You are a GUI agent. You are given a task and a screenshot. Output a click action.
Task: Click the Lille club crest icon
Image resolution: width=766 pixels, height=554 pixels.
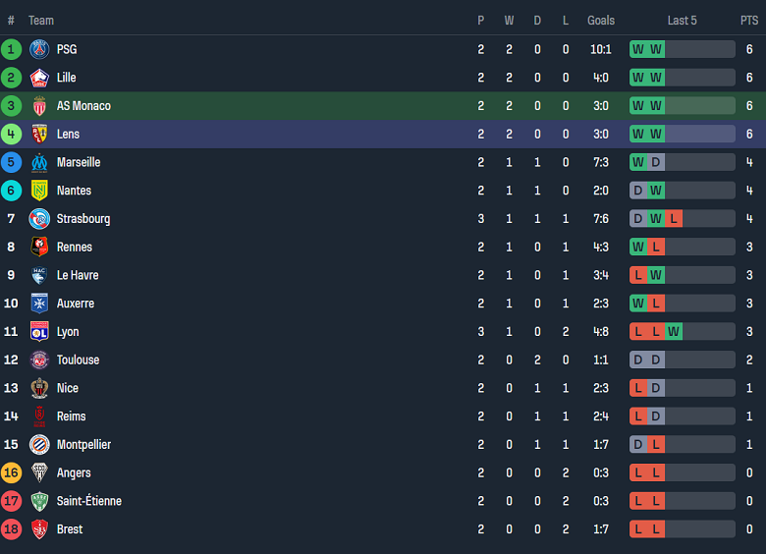[x=39, y=78]
